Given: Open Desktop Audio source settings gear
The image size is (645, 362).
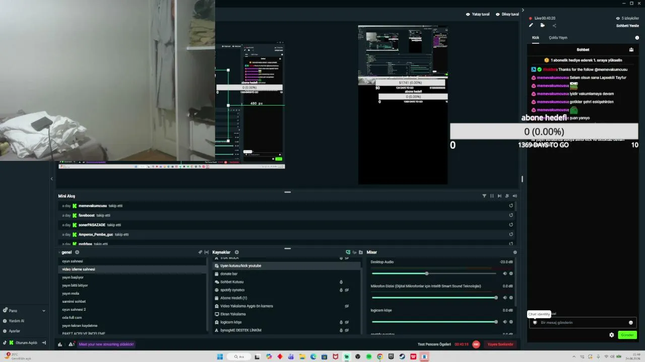Looking at the screenshot, I should 511,274.
